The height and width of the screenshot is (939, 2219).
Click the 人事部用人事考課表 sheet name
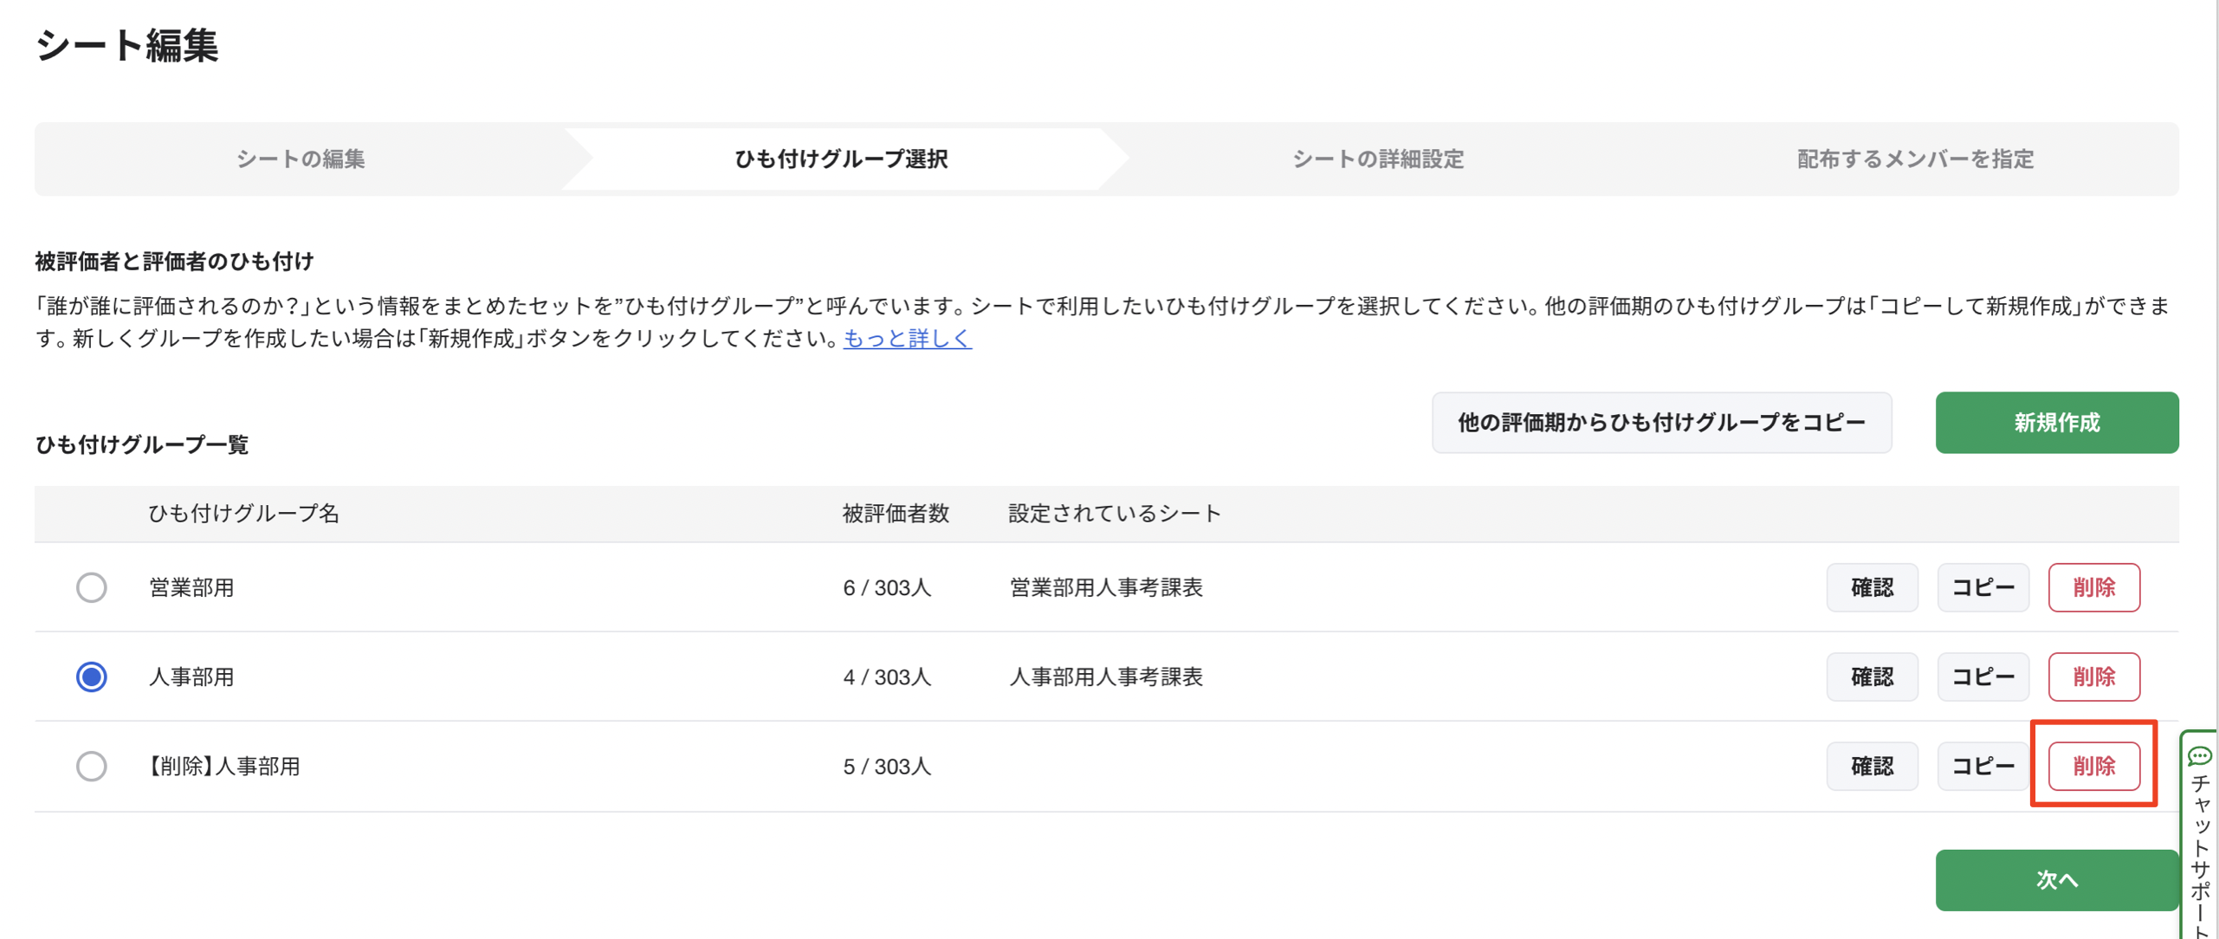(x=1106, y=677)
